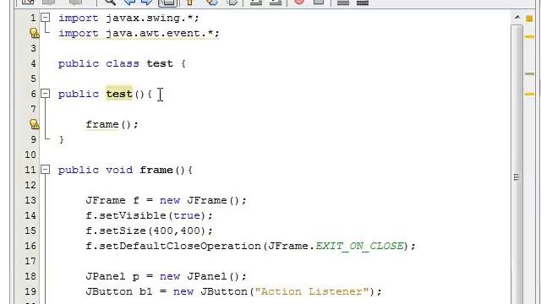
Task: Click 'public class test {' declaration
Action: (x=122, y=64)
